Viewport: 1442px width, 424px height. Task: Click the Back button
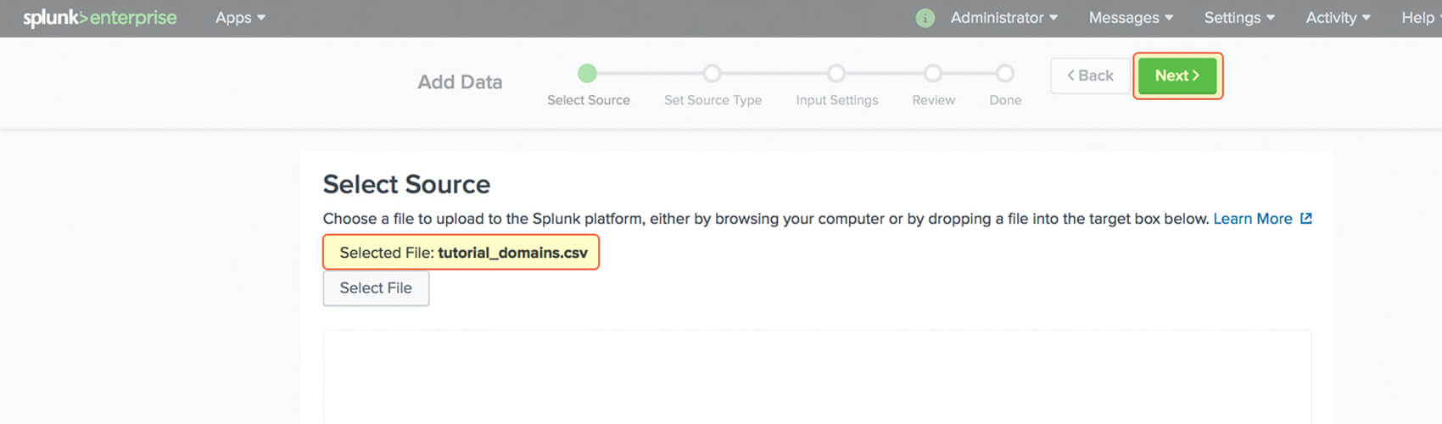pos(1090,75)
